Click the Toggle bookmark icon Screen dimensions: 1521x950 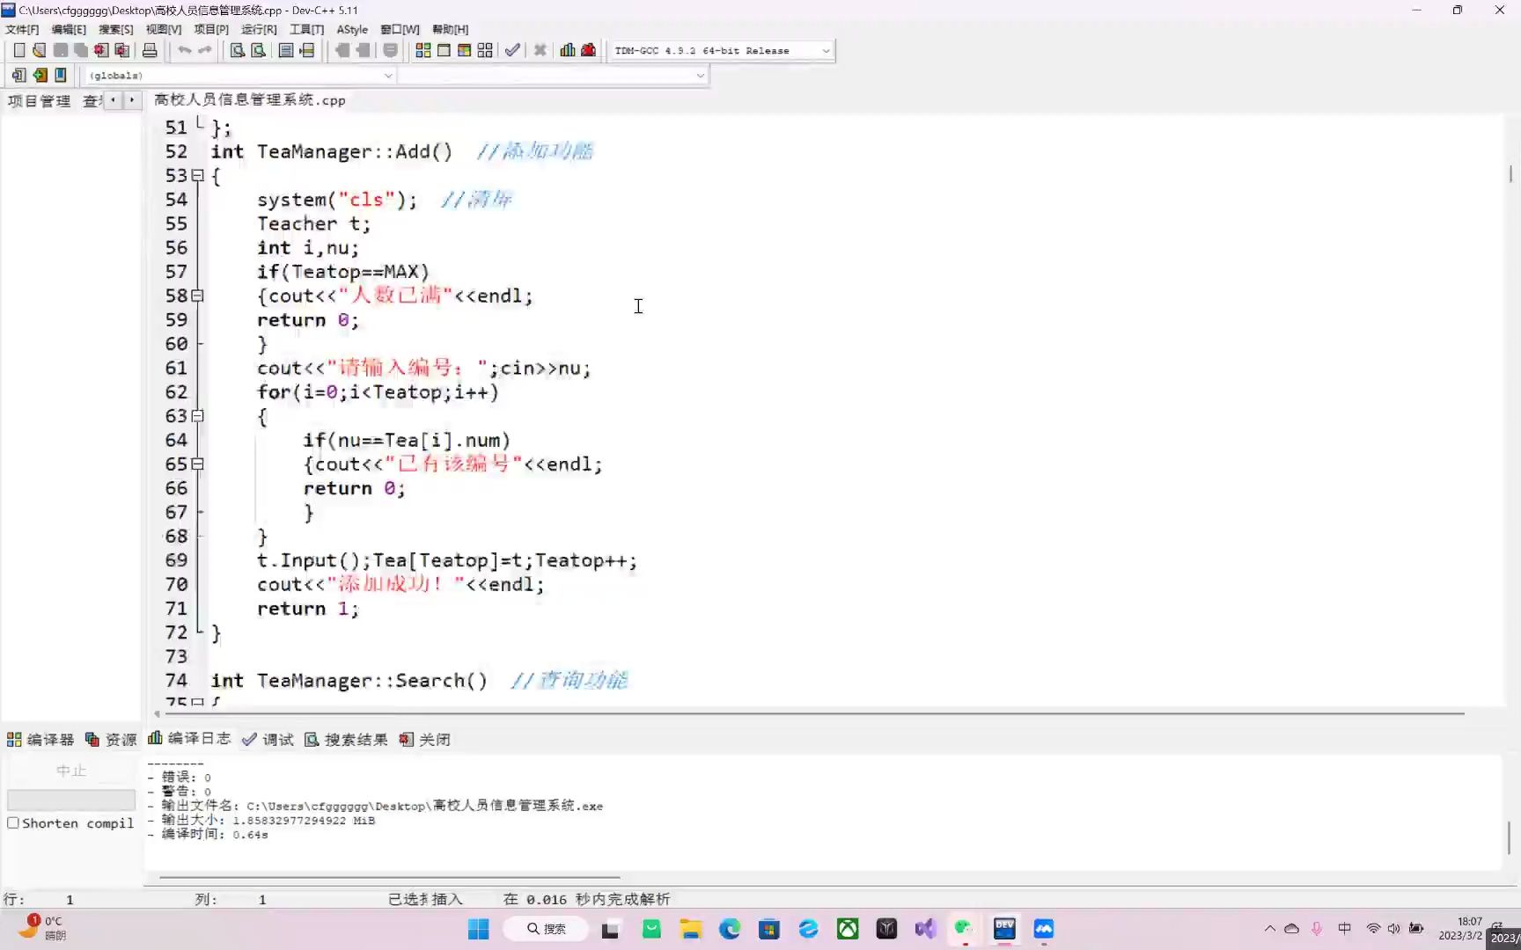[40, 75]
